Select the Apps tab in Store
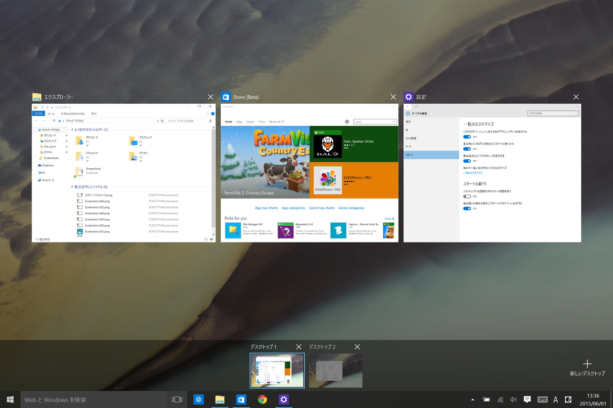The image size is (613, 408). pos(239,121)
